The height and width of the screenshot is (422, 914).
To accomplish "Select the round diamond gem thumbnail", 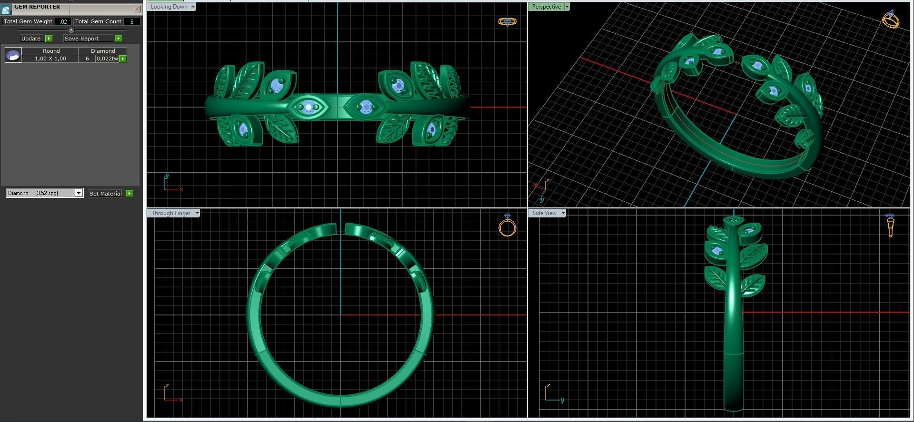I will (13, 55).
